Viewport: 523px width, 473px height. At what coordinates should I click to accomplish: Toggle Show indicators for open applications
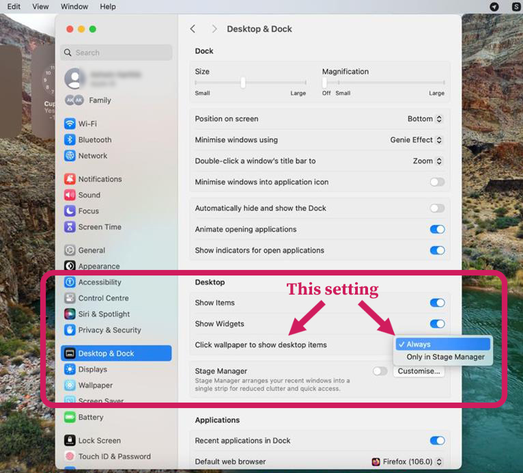click(437, 250)
